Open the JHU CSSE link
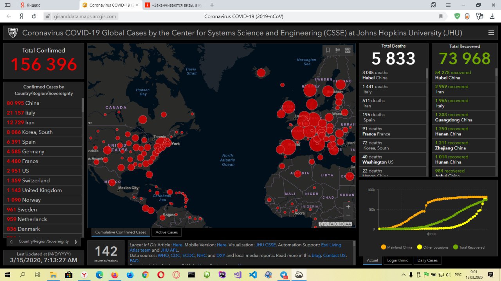This screenshot has width=501, height=281. [x=266, y=245]
